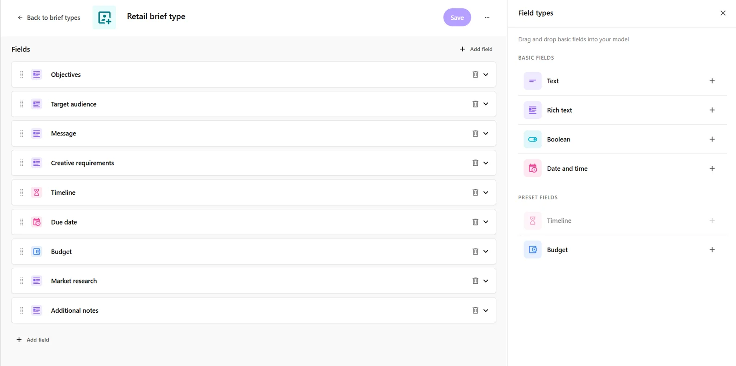The image size is (736, 366).
Task: Delete the Objectives field
Action: (x=475, y=74)
